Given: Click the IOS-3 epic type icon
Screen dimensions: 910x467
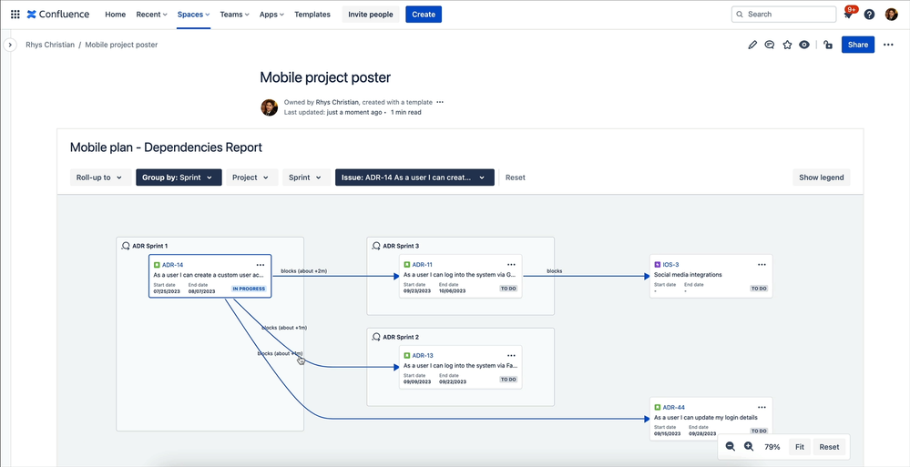Looking at the screenshot, I should (658, 265).
